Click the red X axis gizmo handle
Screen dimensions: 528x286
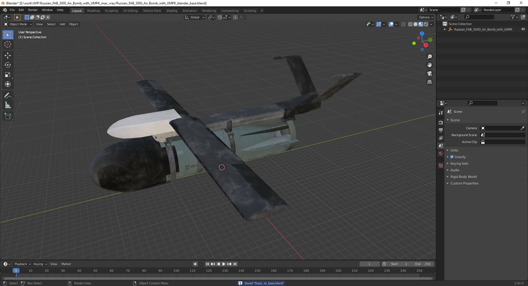point(426,45)
